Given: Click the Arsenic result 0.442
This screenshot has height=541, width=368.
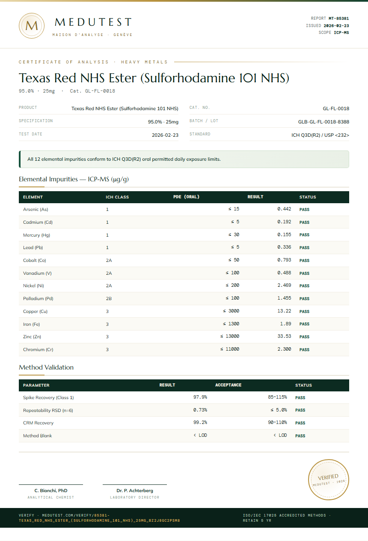Looking at the screenshot, I should tap(284, 209).
